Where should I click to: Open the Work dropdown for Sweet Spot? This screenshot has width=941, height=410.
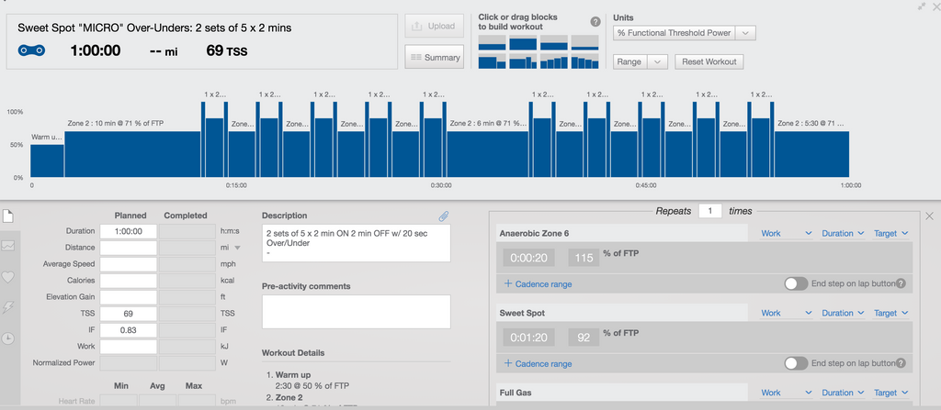point(787,313)
